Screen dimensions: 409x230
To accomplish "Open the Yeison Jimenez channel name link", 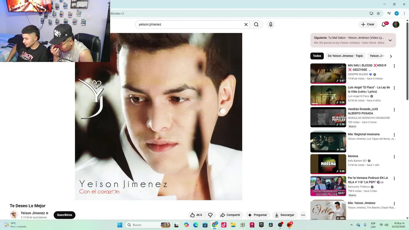I will [33, 213].
